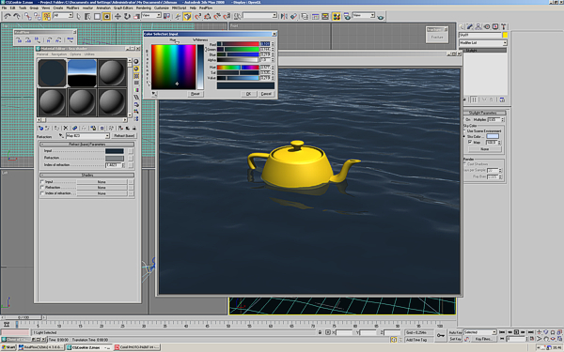Enable the Cast Shadows checkbox
This screenshot has width=564, height=352.
pos(465,164)
